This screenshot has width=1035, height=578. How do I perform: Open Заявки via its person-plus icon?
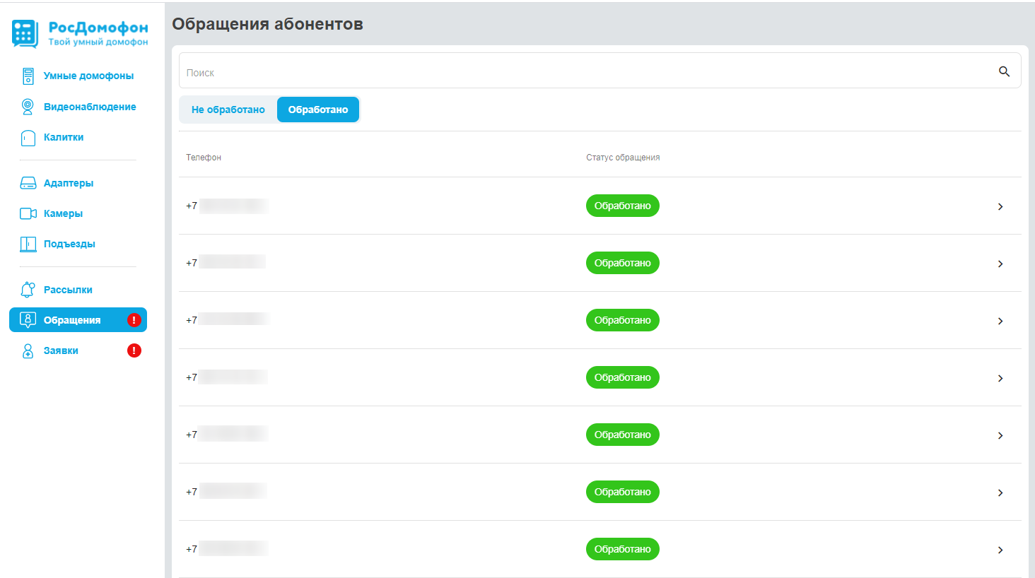[x=28, y=350]
